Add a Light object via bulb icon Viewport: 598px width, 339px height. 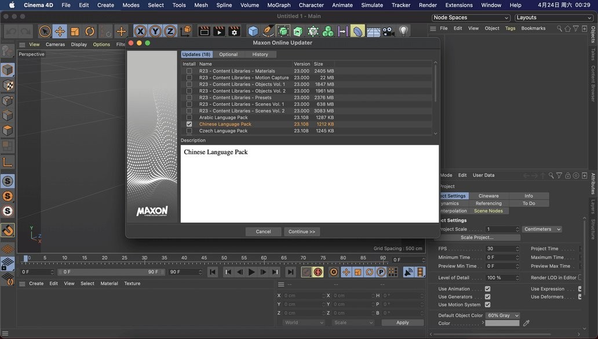coord(404,31)
